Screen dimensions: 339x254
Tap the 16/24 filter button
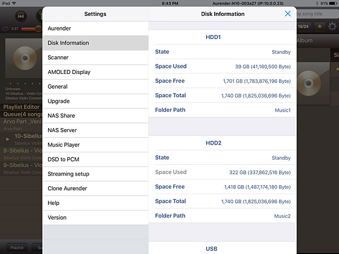pyautogui.click(x=303, y=27)
